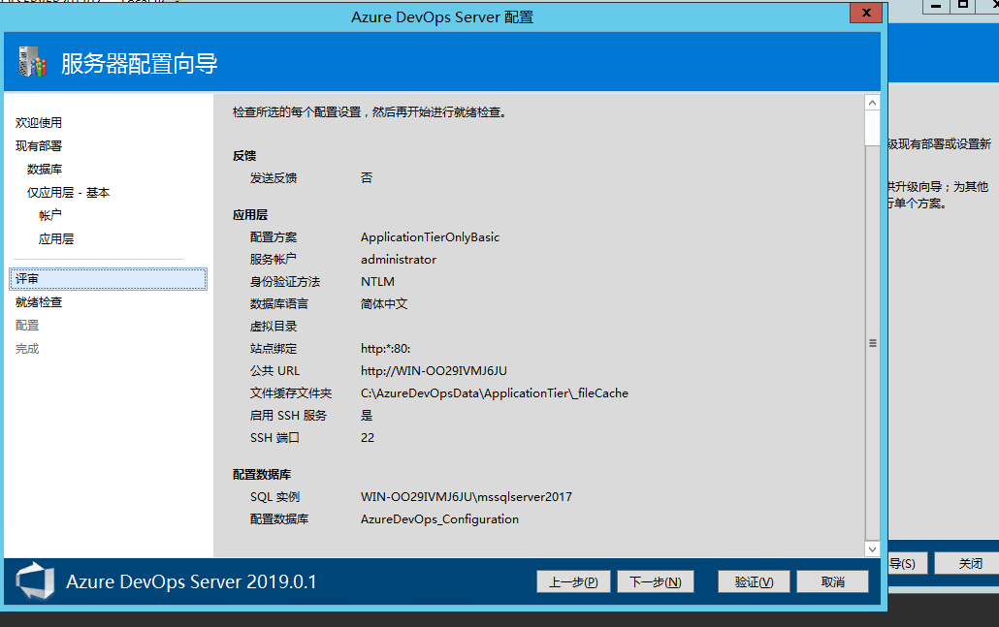The image size is (999, 627).
Task: Select 应用层 under the basic scenario
Action: point(56,238)
